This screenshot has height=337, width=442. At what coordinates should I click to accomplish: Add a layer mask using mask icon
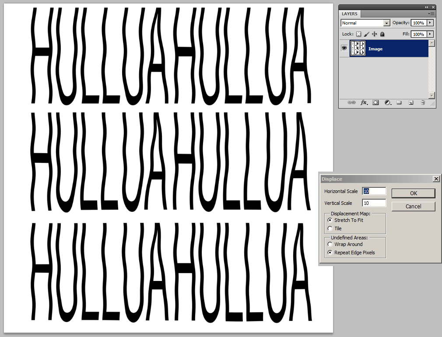(375, 103)
